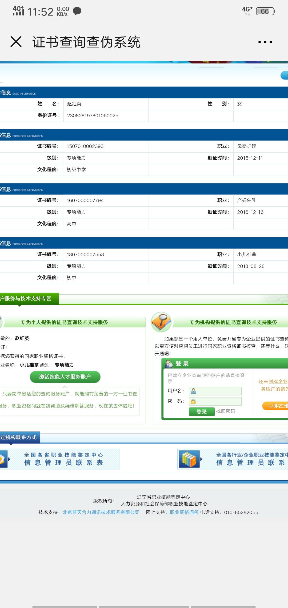This screenshot has width=288, height=608.
Task: Tap the chat bubble icon in status bar
Action: (77, 11)
